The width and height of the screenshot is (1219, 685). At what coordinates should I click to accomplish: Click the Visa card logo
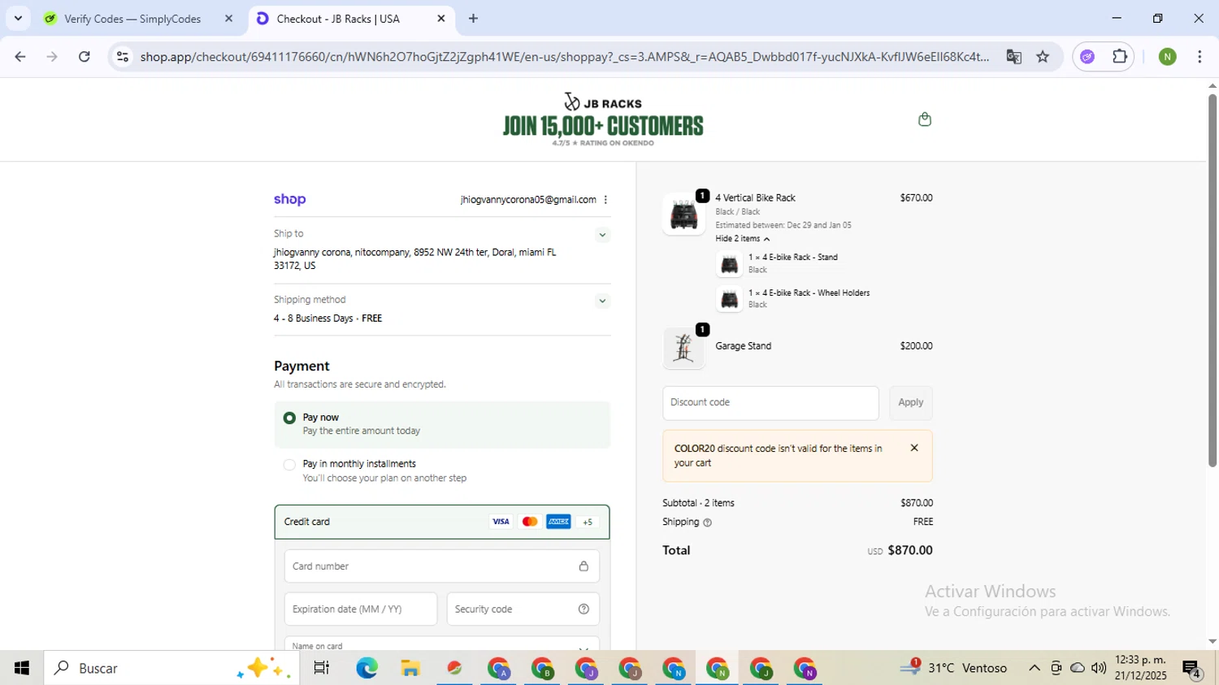click(x=501, y=522)
